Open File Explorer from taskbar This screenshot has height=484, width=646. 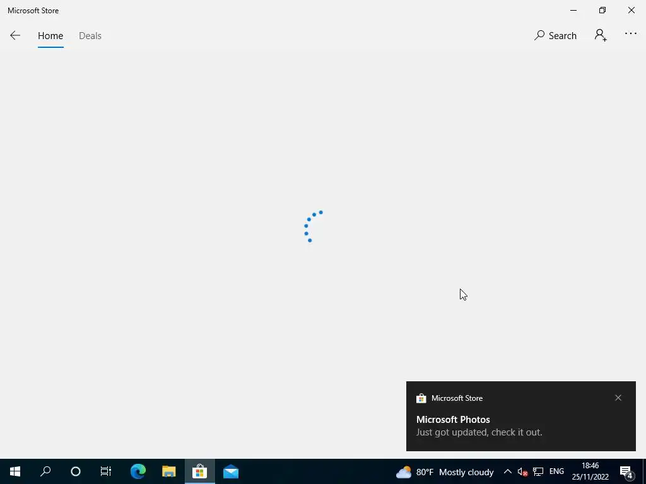click(x=169, y=471)
